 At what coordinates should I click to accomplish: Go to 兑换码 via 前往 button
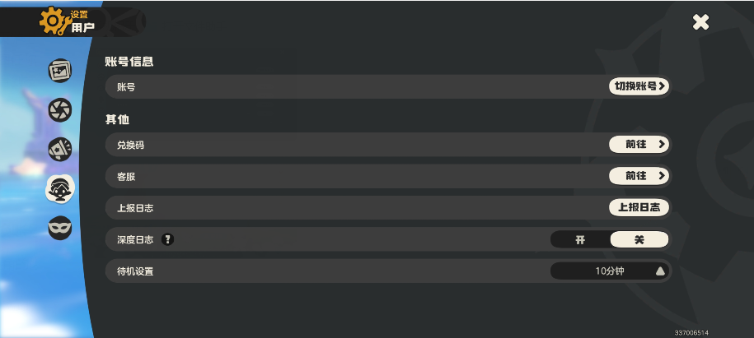click(639, 145)
